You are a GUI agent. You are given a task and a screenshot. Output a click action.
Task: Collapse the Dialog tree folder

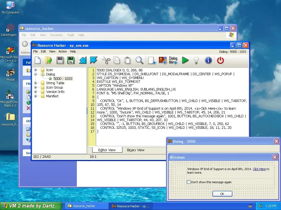[x=35, y=74]
